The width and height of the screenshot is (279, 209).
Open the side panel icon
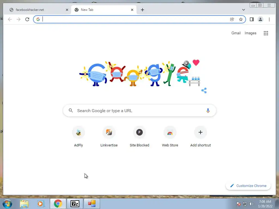tap(251, 19)
